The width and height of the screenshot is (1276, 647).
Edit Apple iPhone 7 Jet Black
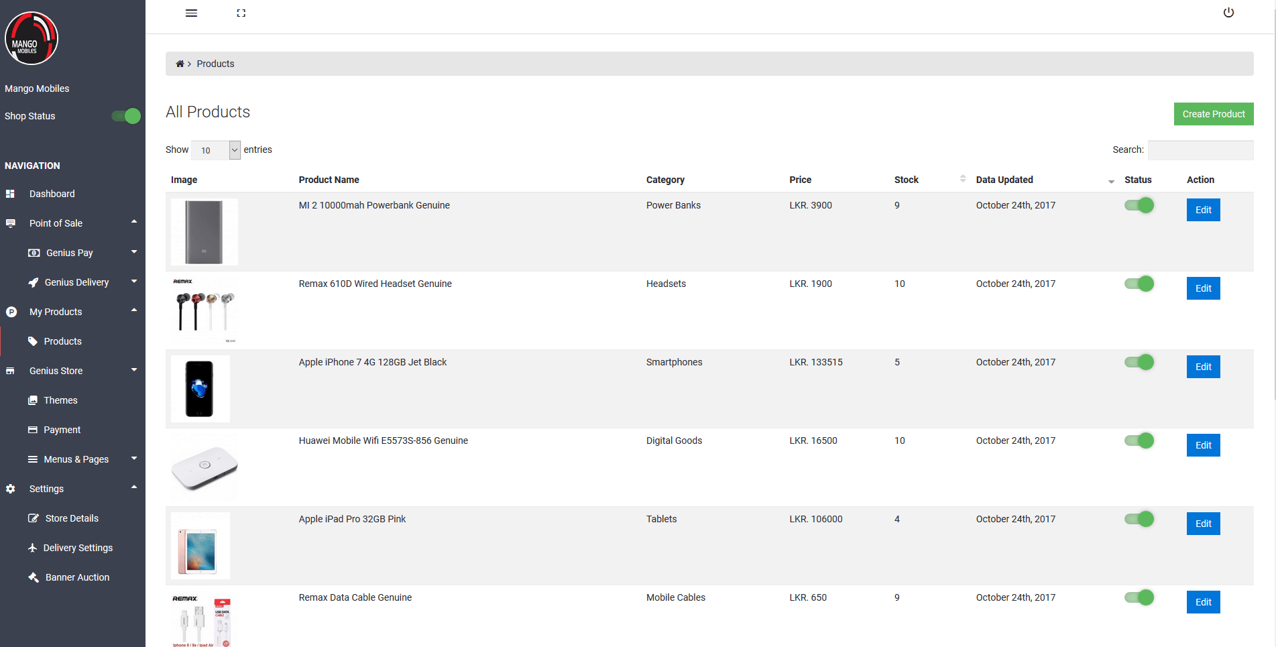coord(1204,367)
